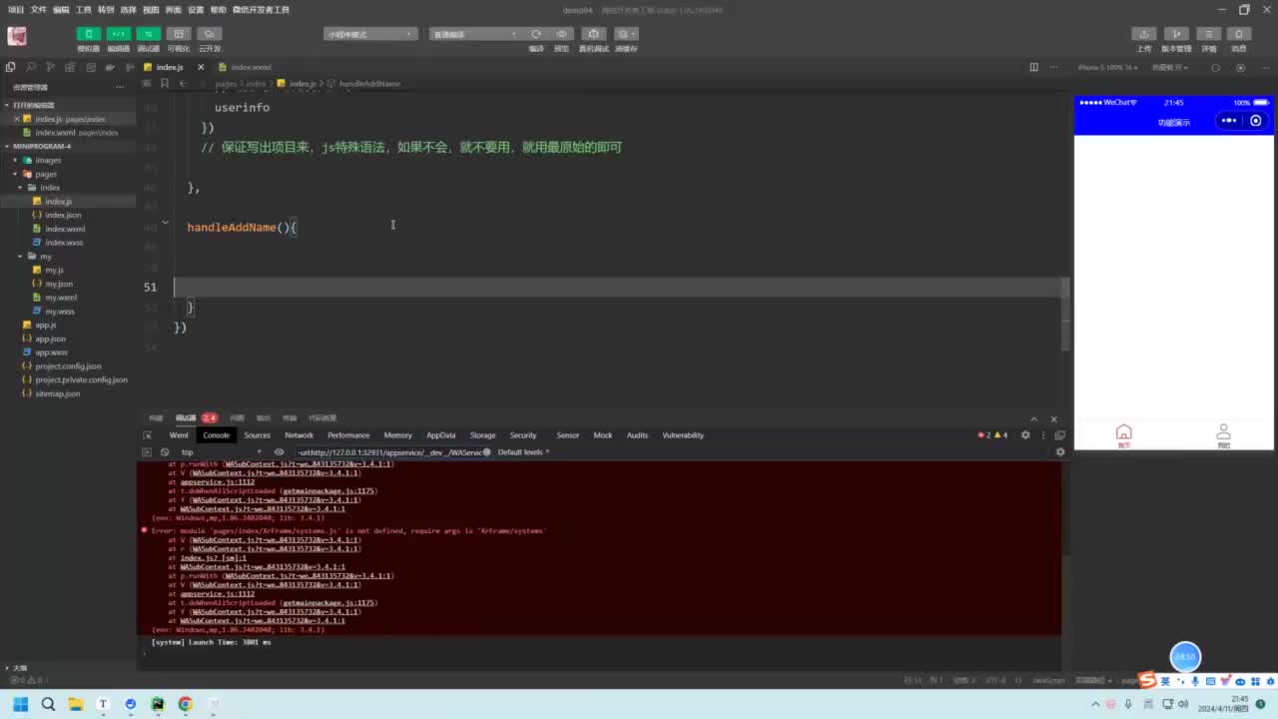Image resolution: width=1278 pixels, height=719 pixels.
Task: Toggle the Simulator (模拟器) panel button
Action: [89, 34]
